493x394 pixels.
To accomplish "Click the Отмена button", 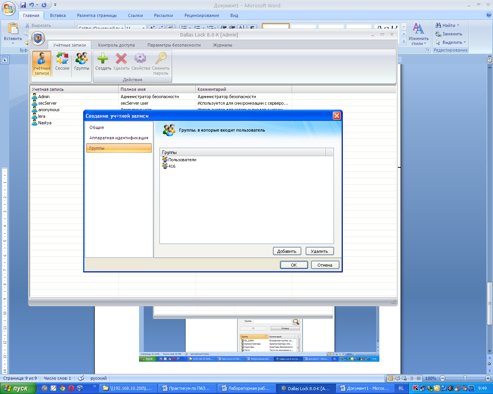I will point(325,265).
